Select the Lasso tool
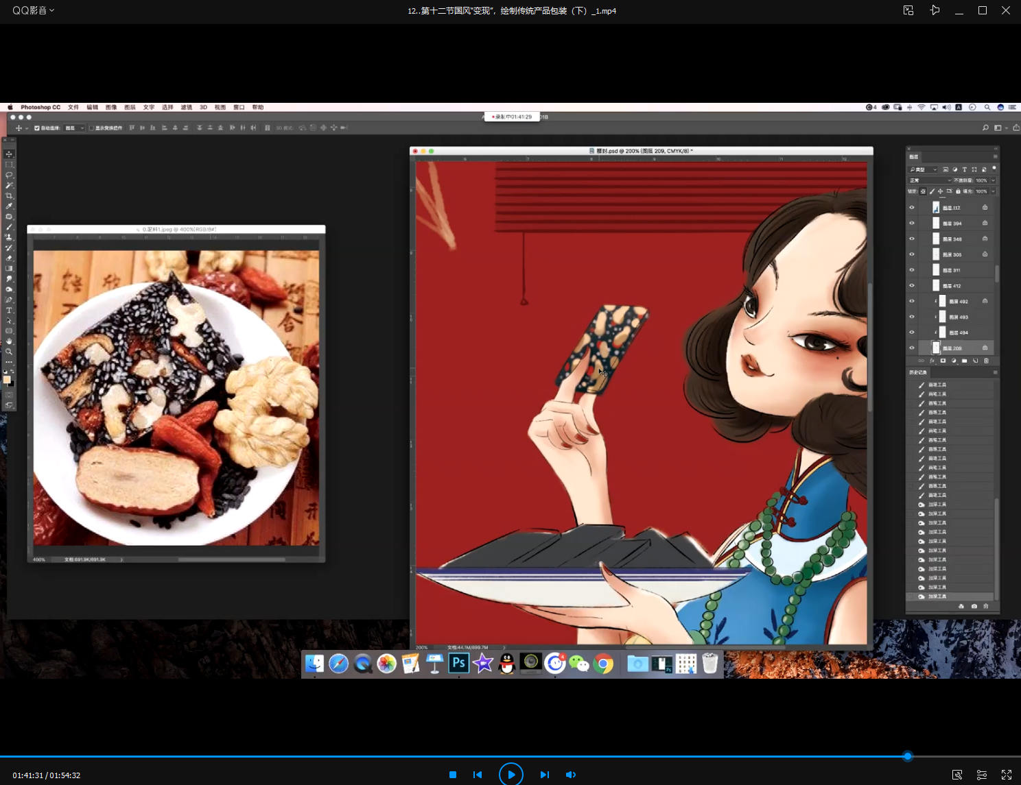The width and height of the screenshot is (1021, 785). coord(9,175)
